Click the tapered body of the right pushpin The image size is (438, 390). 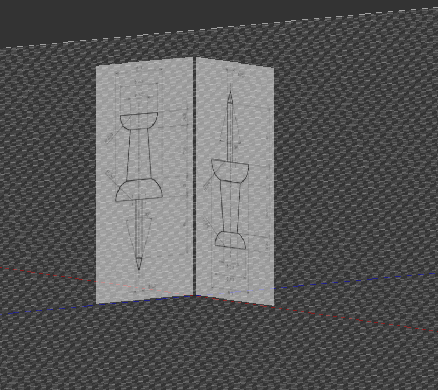click(230, 206)
